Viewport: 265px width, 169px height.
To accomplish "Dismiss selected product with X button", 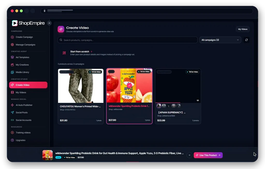I will (x=189, y=155).
